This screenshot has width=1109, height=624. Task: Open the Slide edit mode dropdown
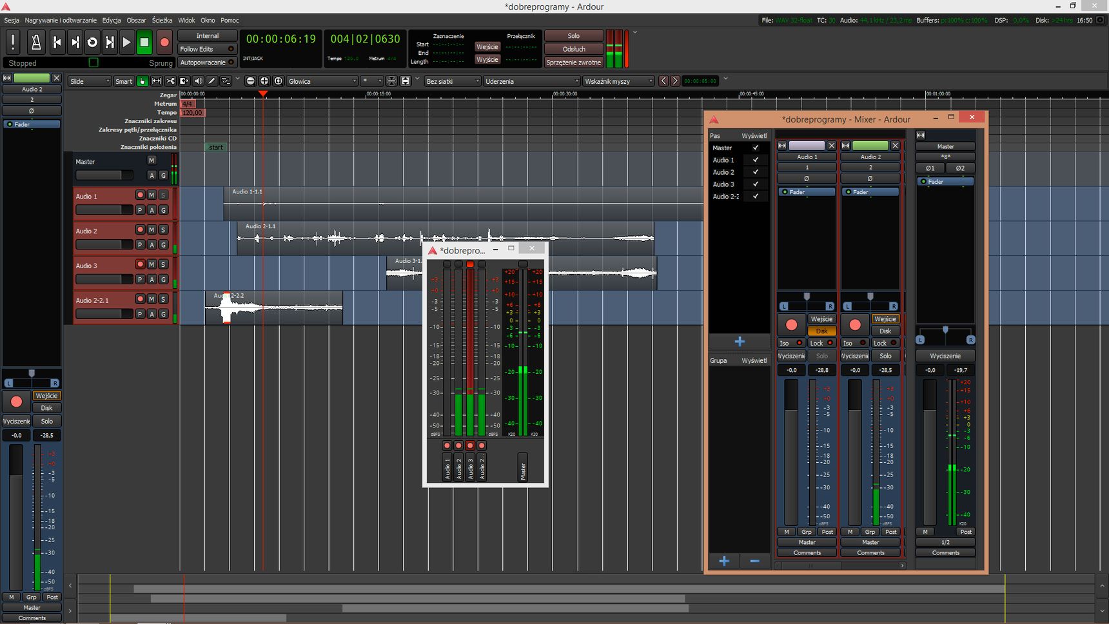90,81
